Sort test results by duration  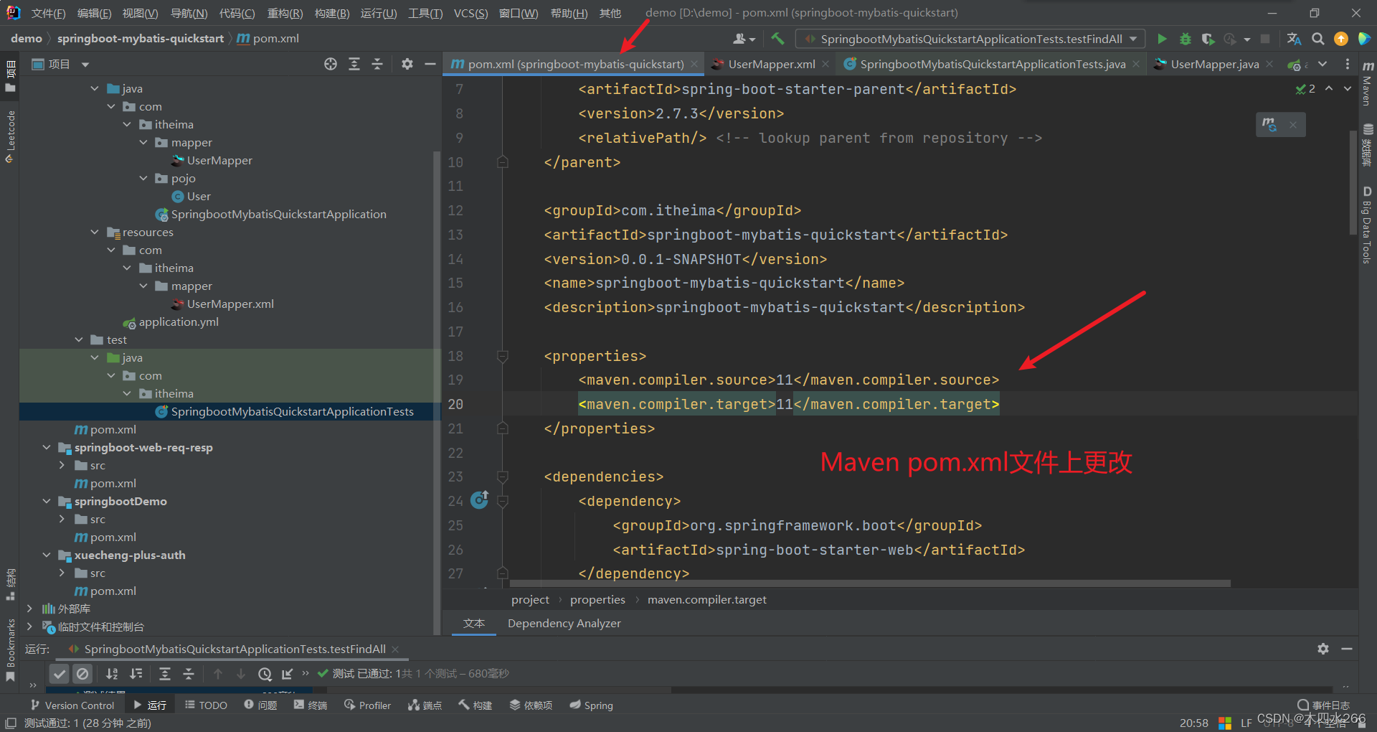point(136,673)
